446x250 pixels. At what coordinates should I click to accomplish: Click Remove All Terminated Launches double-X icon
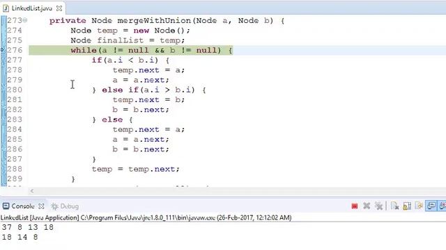pyautogui.click(x=378, y=206)
